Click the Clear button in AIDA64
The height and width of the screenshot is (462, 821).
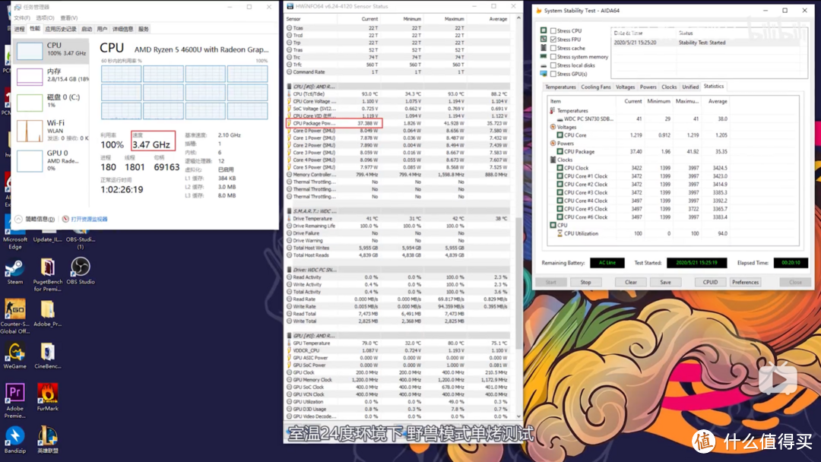(x=631, y=283)
